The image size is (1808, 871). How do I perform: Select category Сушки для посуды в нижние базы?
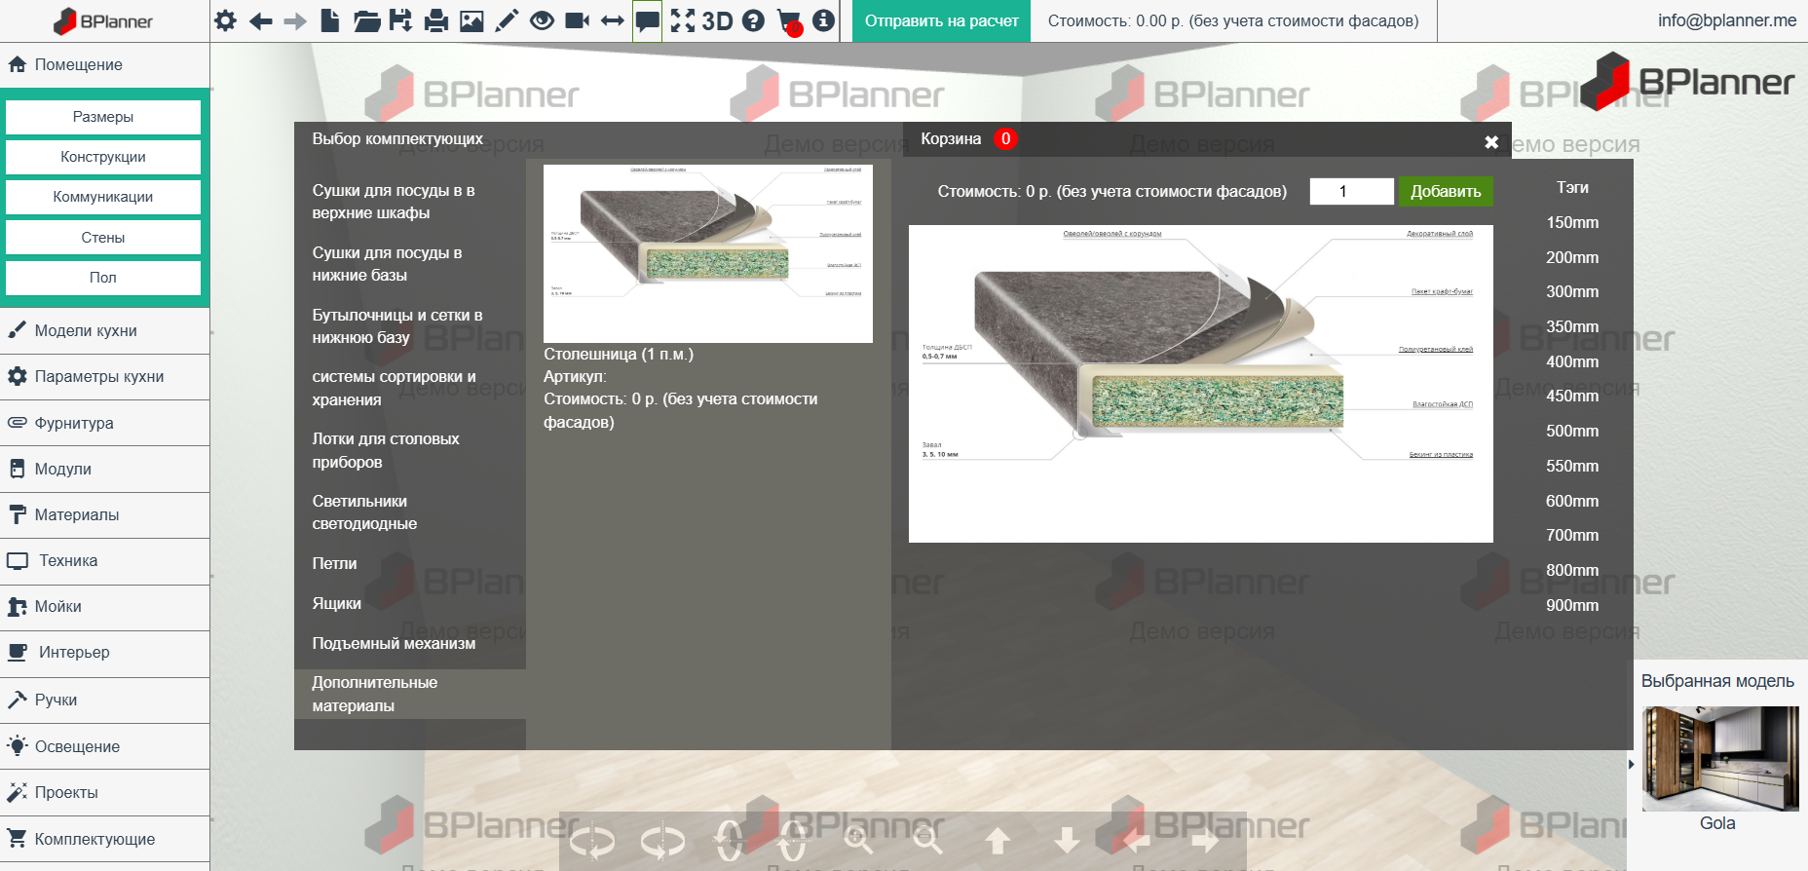point(410,264)
